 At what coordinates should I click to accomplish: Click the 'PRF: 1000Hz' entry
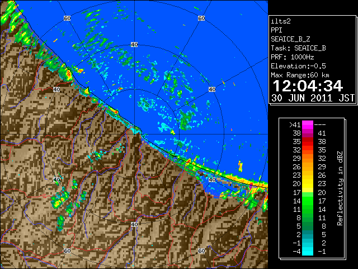[293, 57]
